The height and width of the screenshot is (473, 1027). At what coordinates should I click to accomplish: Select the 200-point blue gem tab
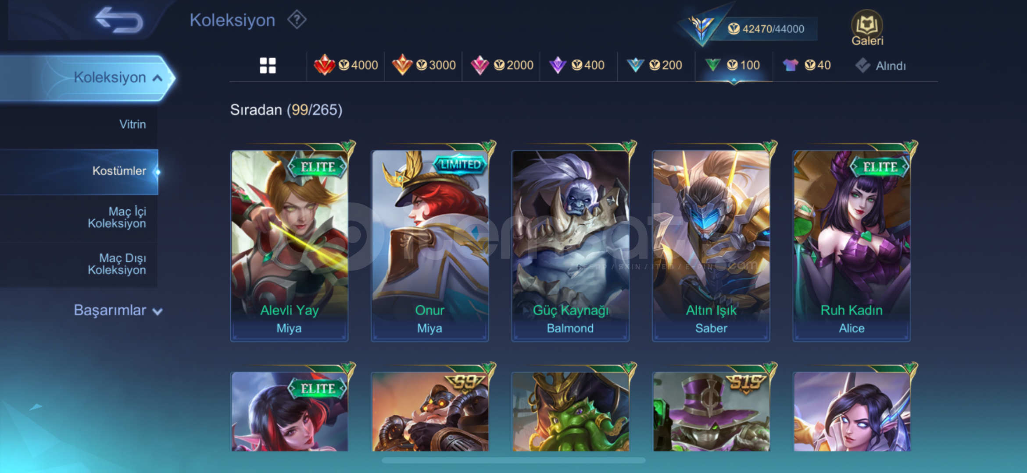click(654, 65)
